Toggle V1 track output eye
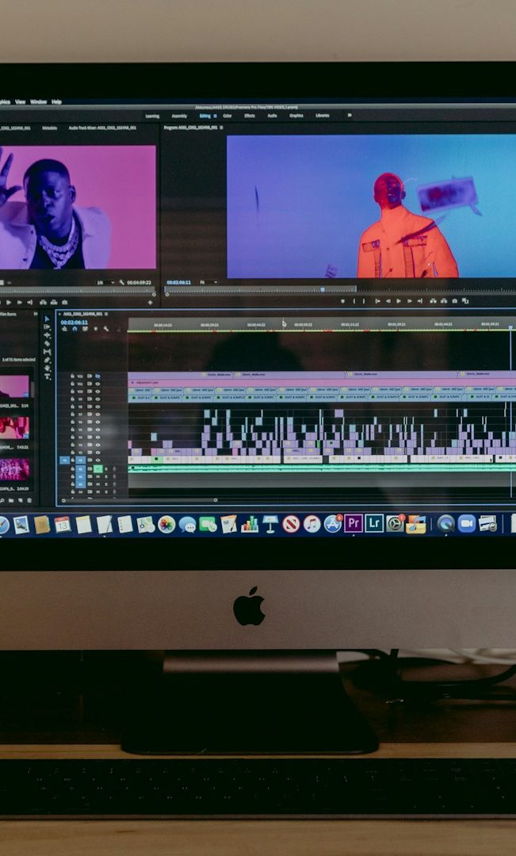This screenshot has width=516, height=856. tap(97, 460)
